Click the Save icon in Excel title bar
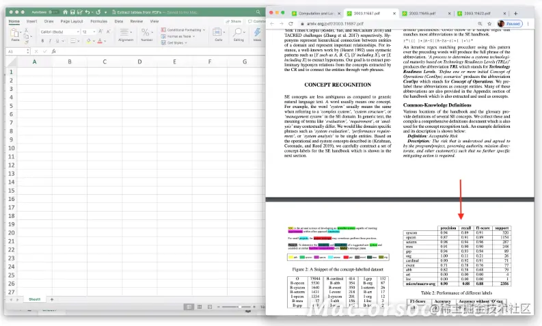This screenshot has width=542, height=326. coord(72,12)
